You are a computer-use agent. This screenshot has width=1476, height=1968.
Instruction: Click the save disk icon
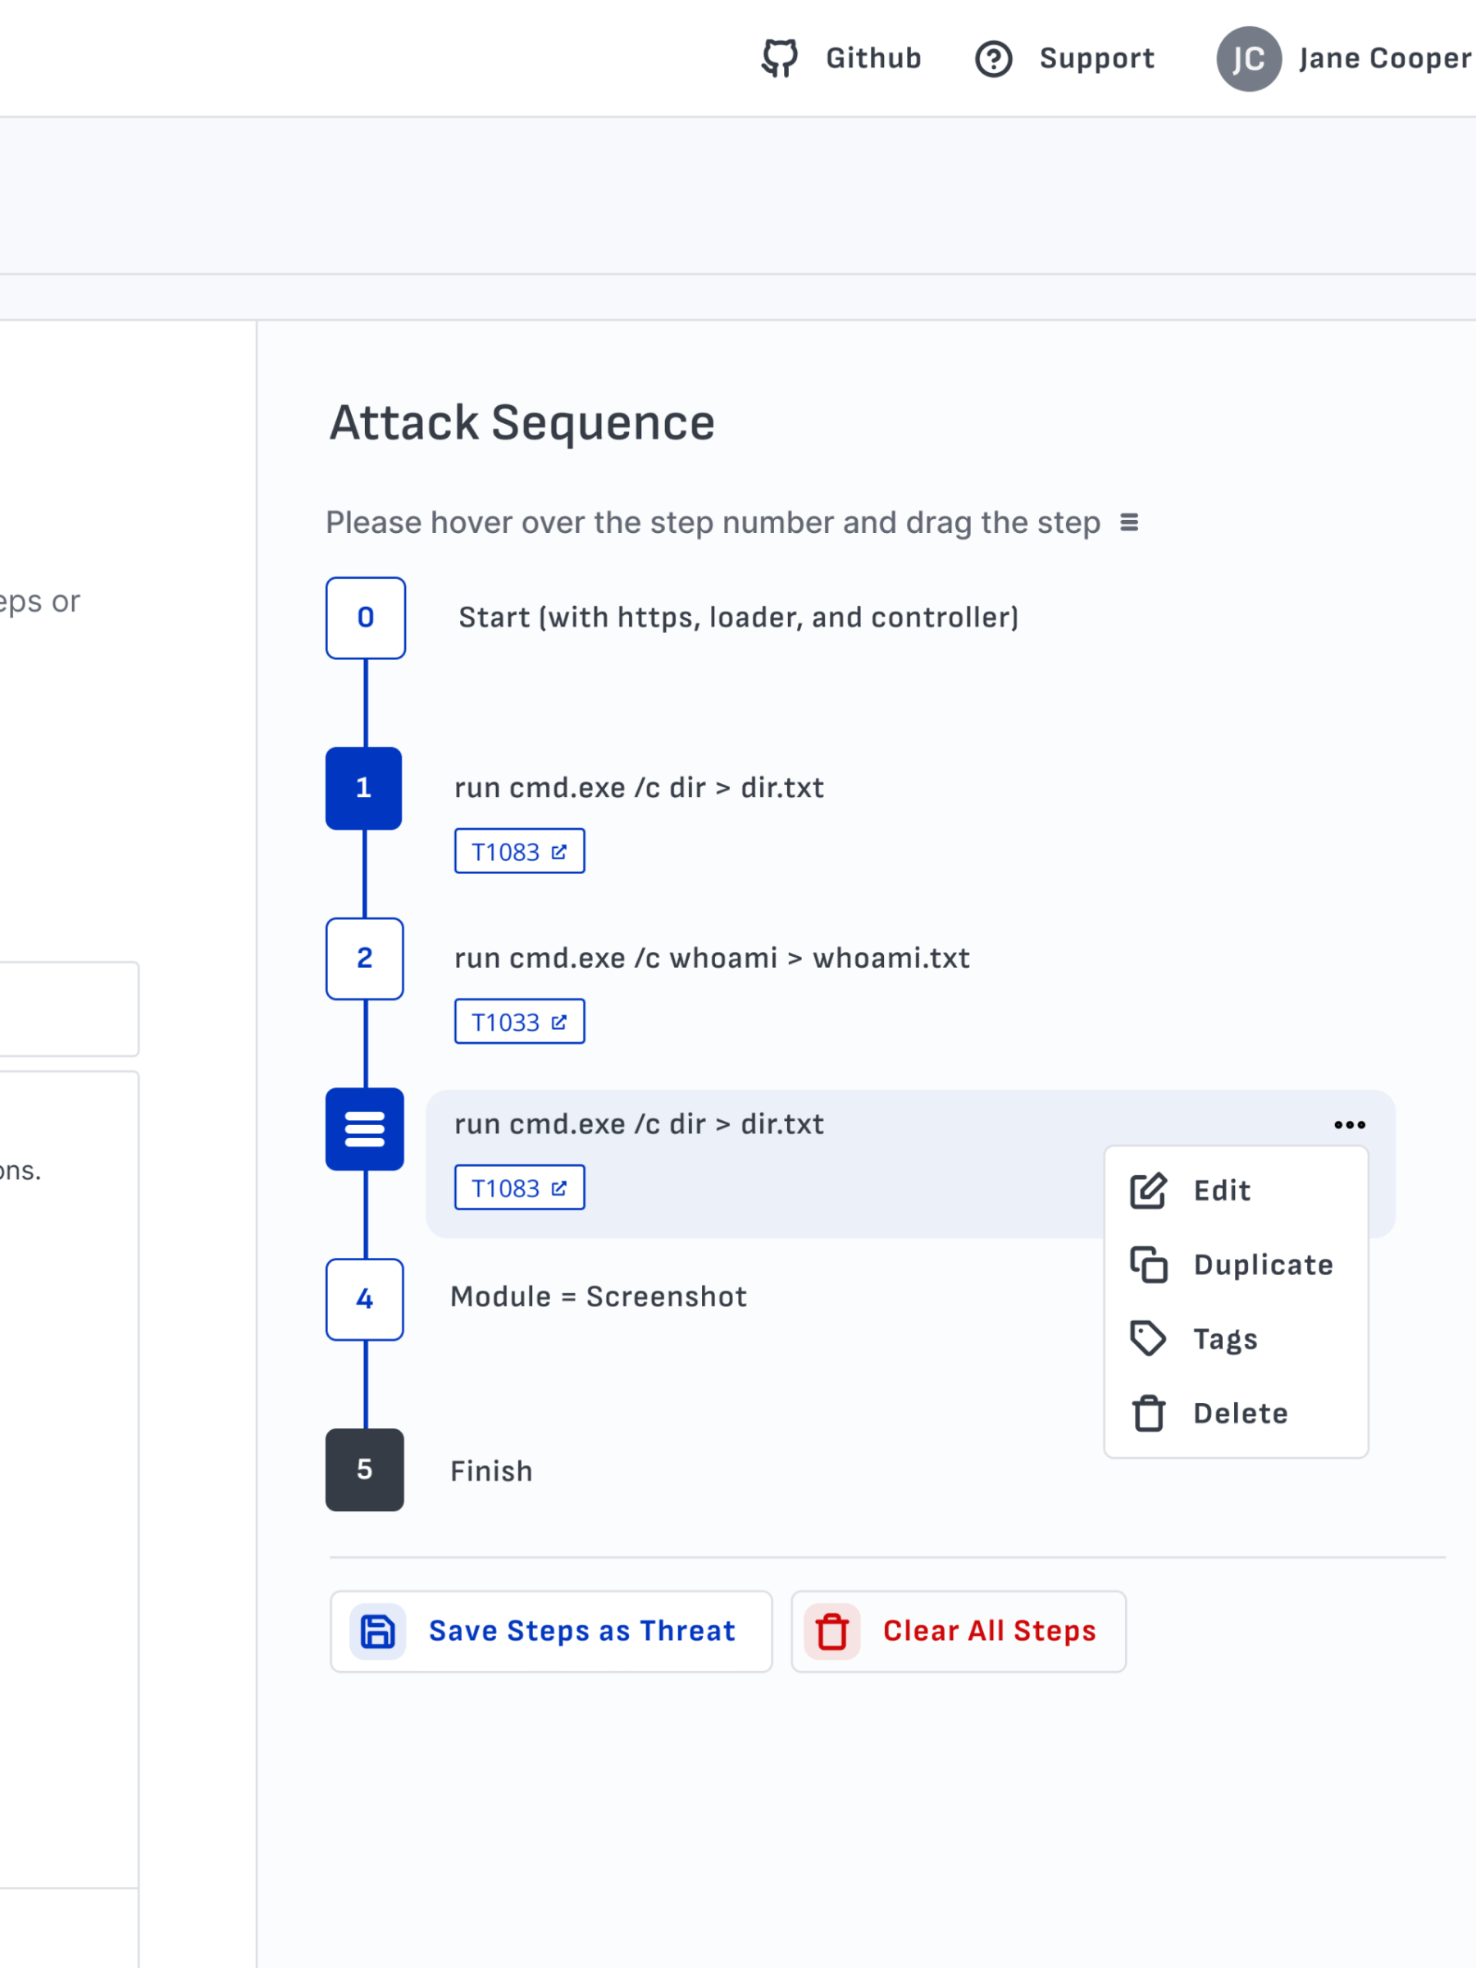[x=377, y=1631]
